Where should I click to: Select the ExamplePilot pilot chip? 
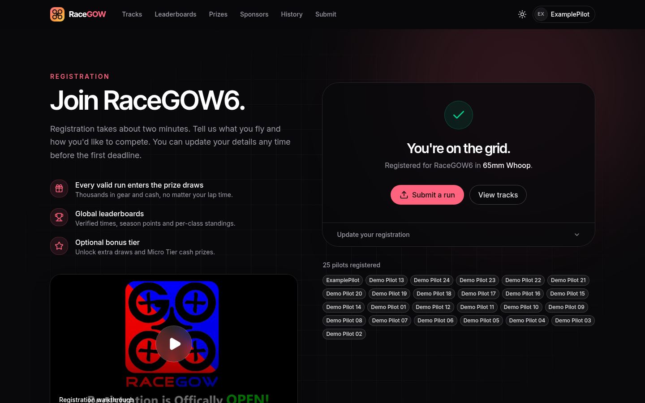tap(343, 280)
